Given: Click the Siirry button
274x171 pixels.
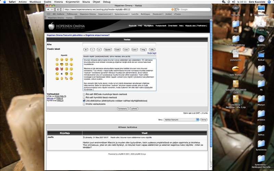Looking at the screenshot, I should pos(203,120).
